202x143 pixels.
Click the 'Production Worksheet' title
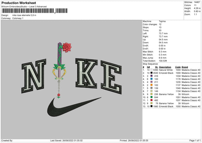[19, 3]
